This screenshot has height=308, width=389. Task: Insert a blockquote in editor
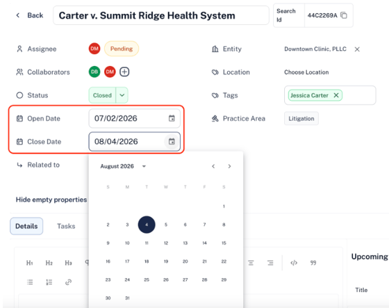(x=313, y=263)
